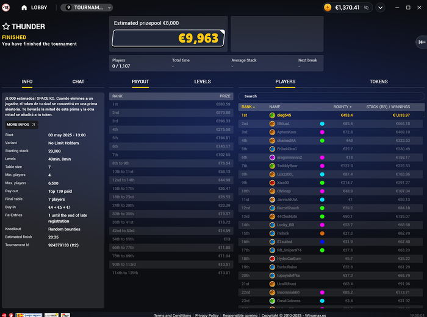
Task: Click AptemKom's avatar icon
Action: pyautogui.click(x=272, y=132)
